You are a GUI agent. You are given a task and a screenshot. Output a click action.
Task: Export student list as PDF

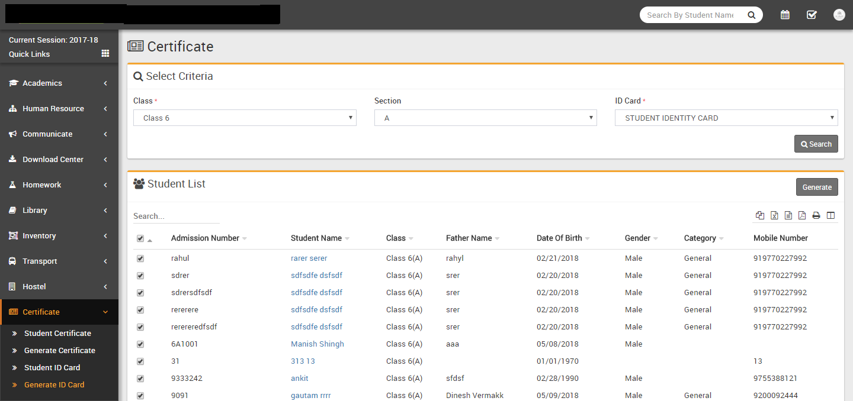click(x=802, y=215)
